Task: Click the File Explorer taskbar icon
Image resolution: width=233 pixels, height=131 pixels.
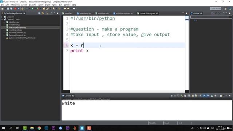Action: tap(32, 128)
